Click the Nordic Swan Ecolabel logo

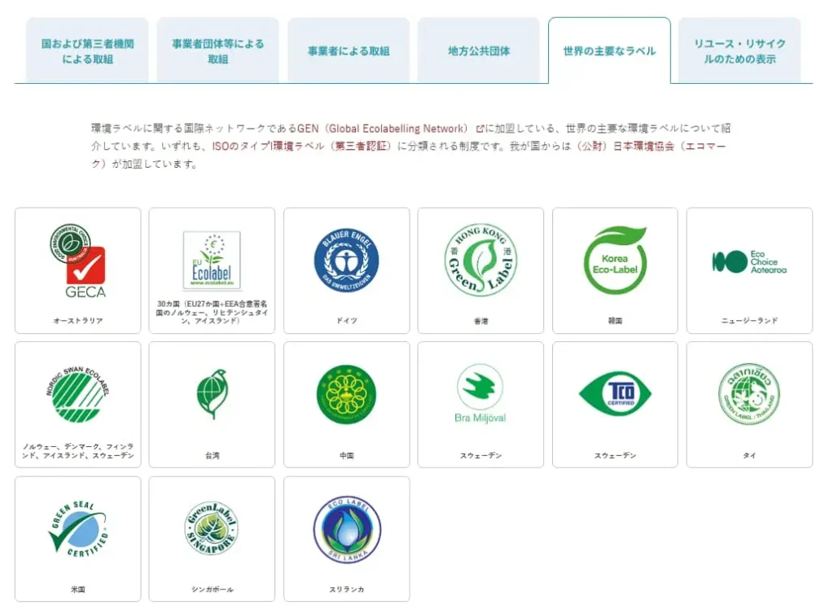tap(77, 395)
